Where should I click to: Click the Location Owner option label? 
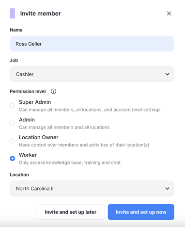click(39, 137)
